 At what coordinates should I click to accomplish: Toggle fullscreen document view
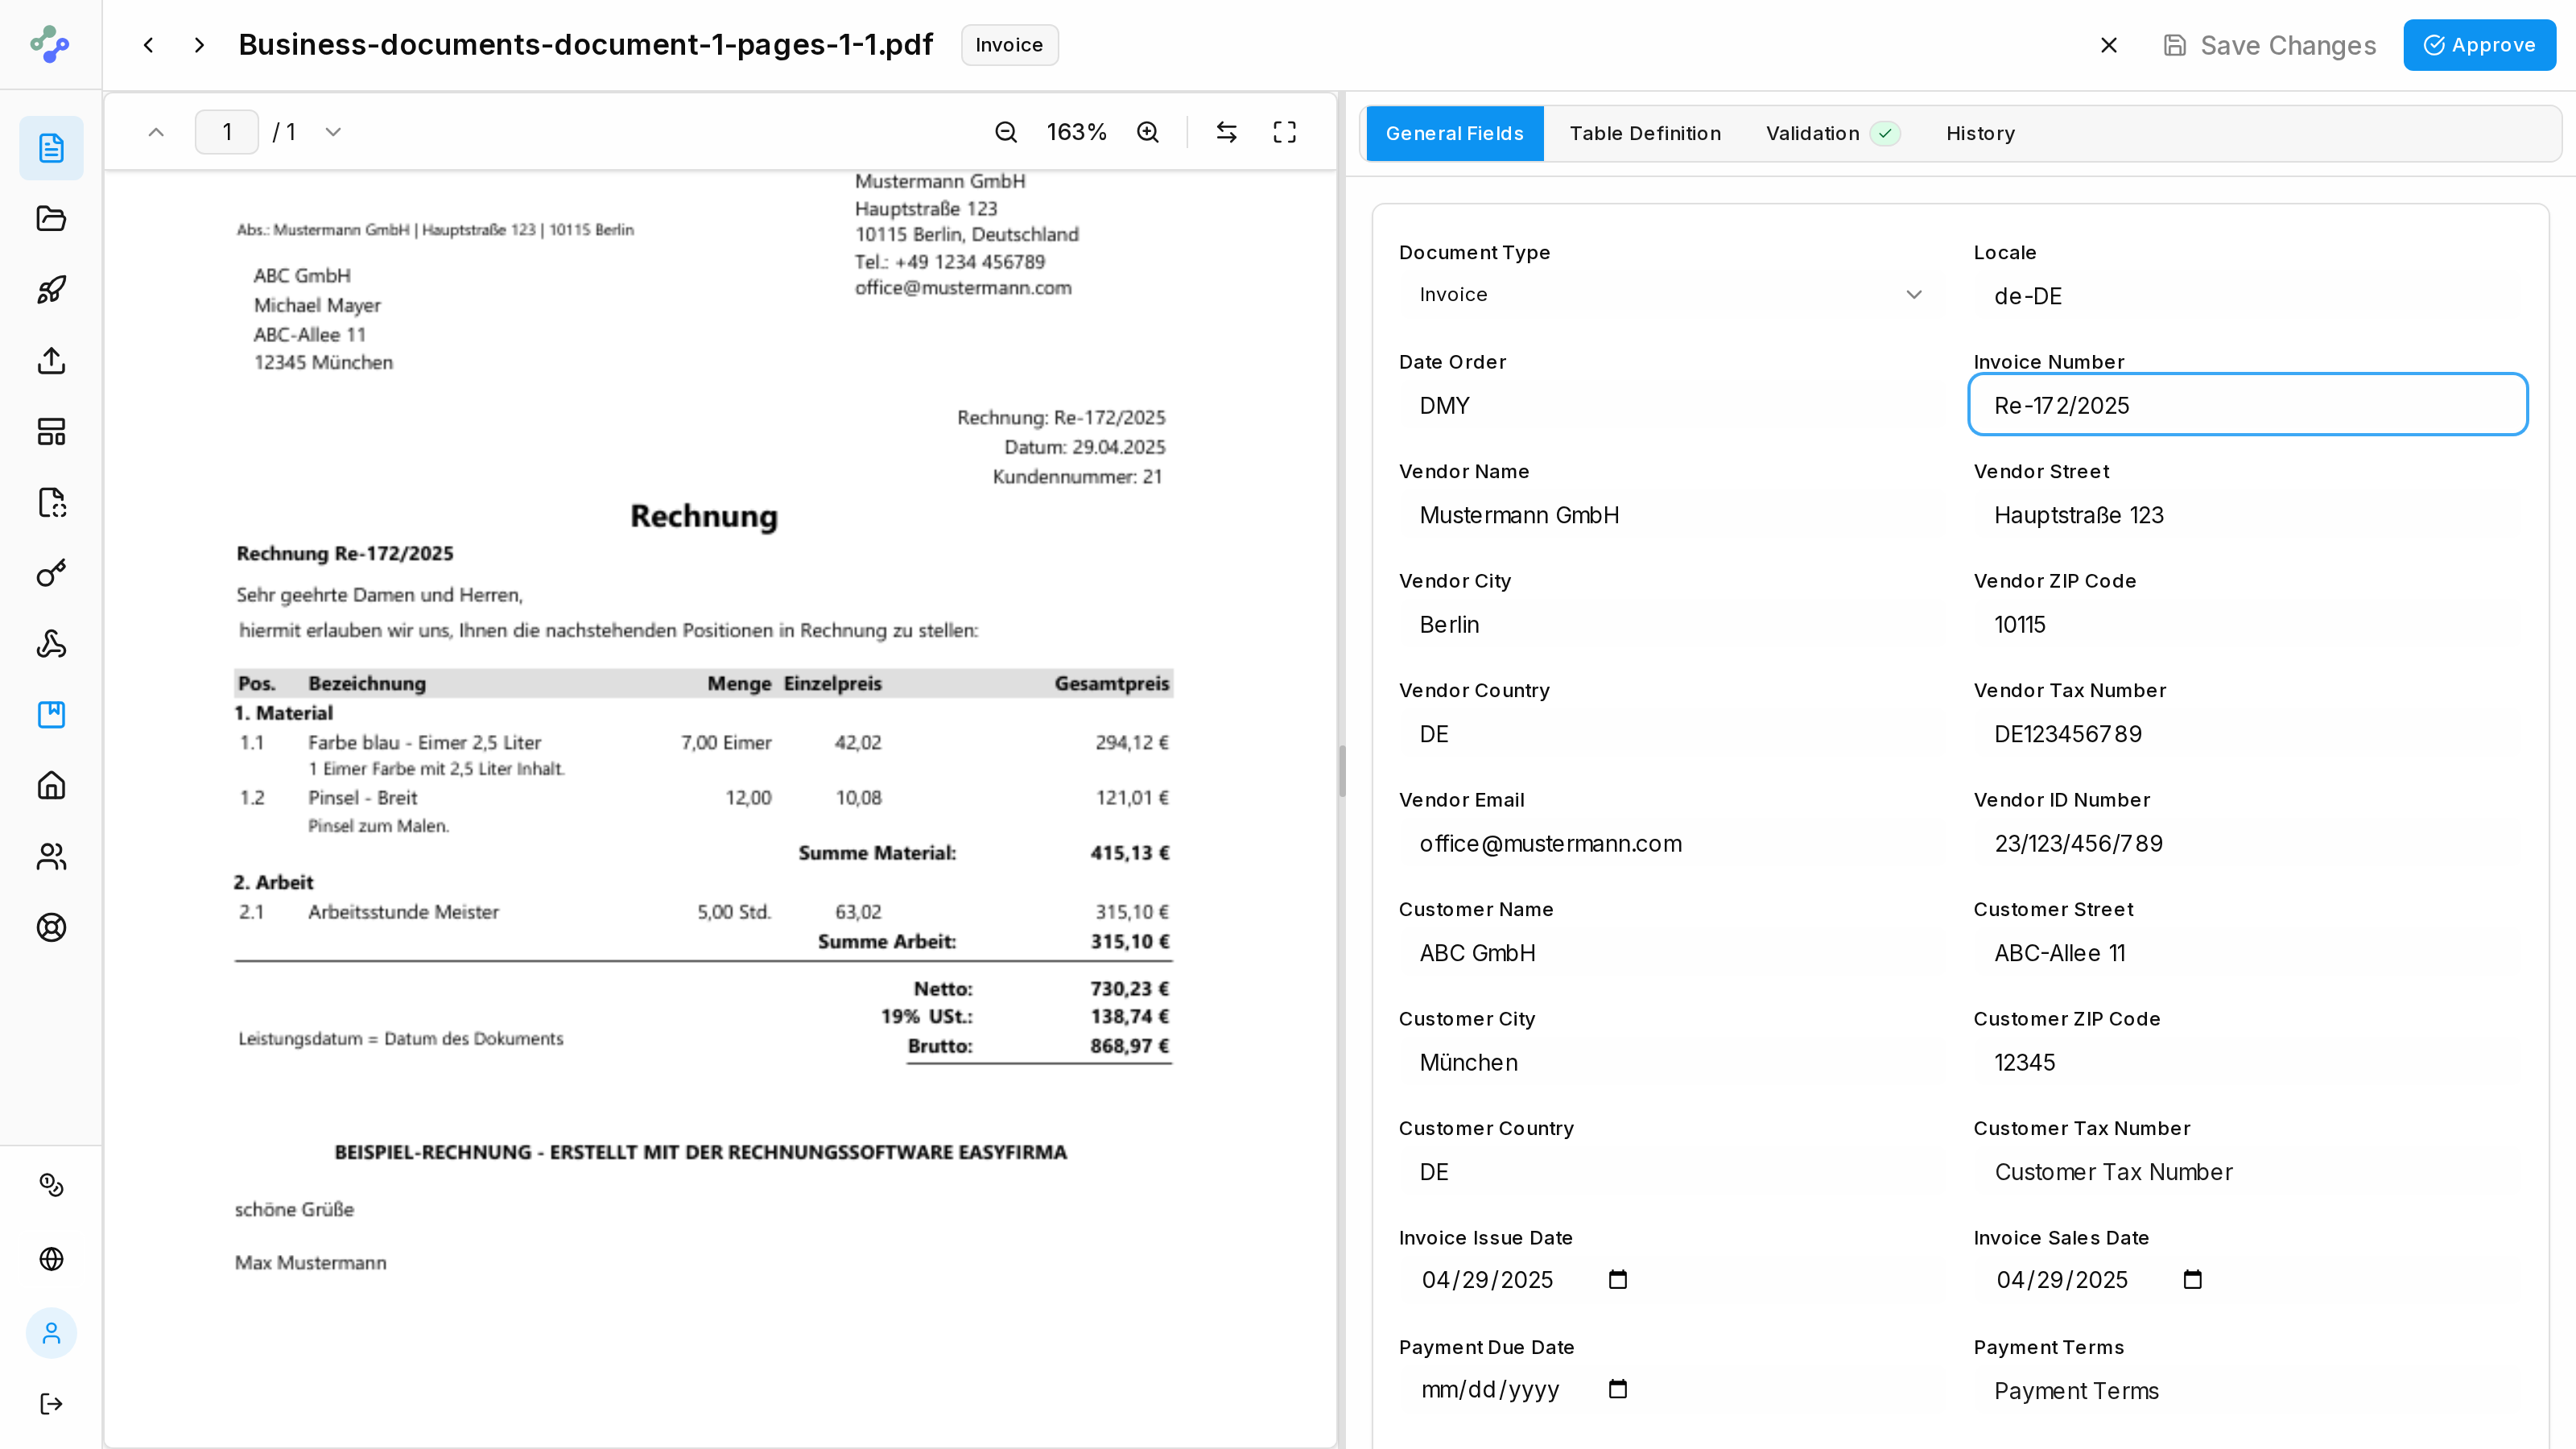(1285, 132)
